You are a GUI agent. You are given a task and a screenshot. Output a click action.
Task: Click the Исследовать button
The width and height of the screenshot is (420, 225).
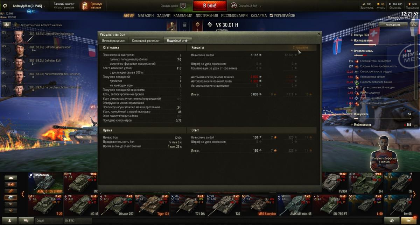[393, 25]
